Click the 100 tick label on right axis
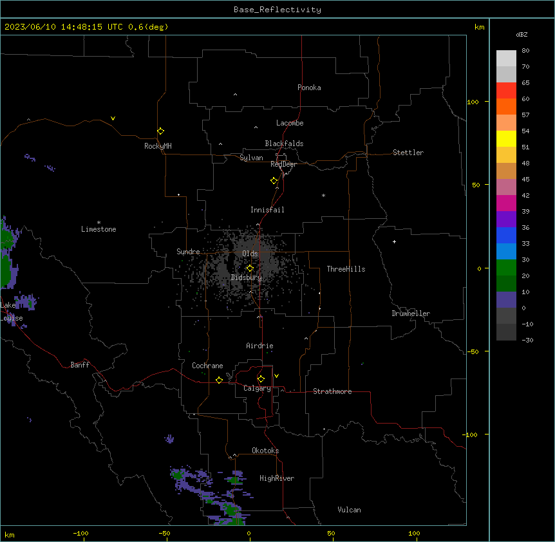The width and height of the screenshot is (555, 542). 473,102
